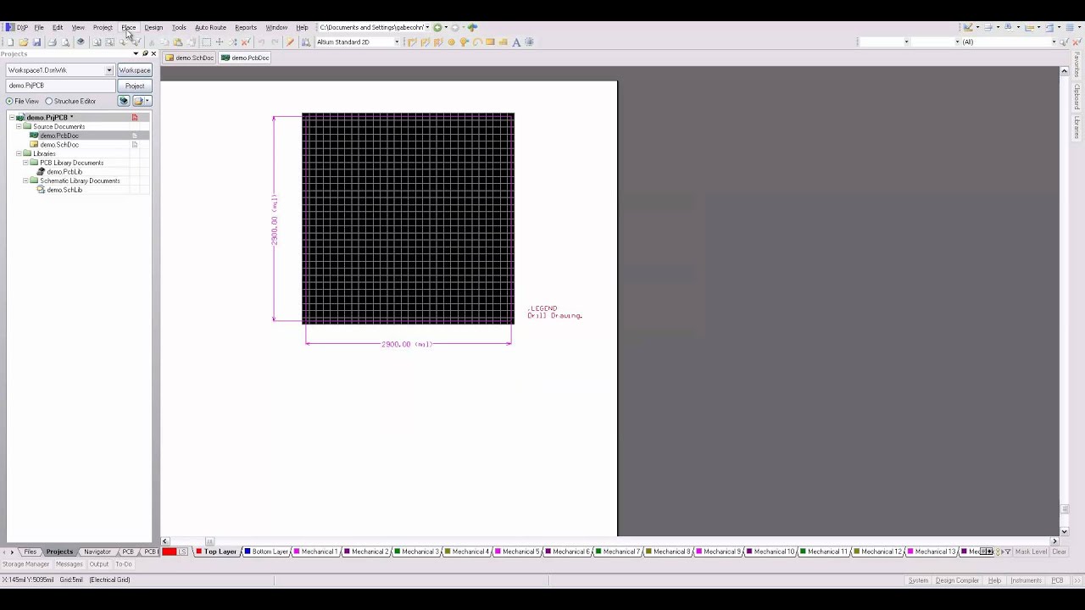The height and width of the screenshot is (610, 1085).
Task: Open the Auto Route menu
Action: pyautogui.click(x=210, y=27)
